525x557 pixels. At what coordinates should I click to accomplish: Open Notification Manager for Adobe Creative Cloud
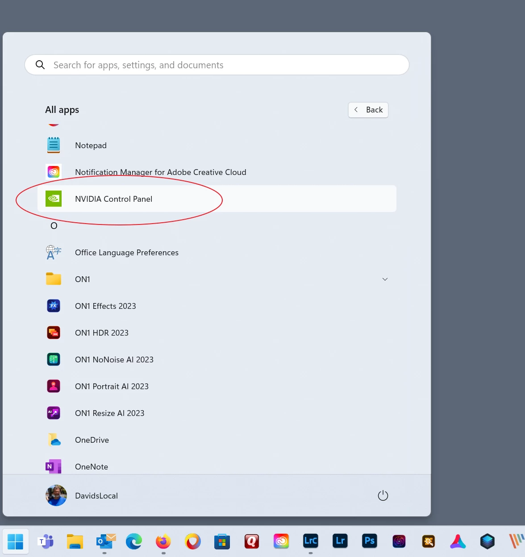tap(217, 172)
